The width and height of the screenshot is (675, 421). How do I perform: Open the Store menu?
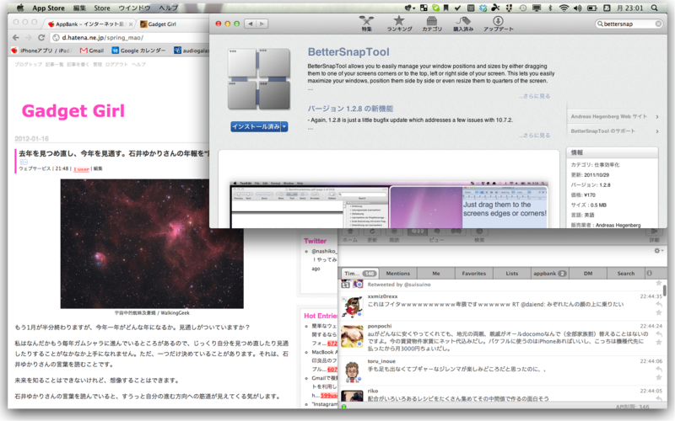102,8
